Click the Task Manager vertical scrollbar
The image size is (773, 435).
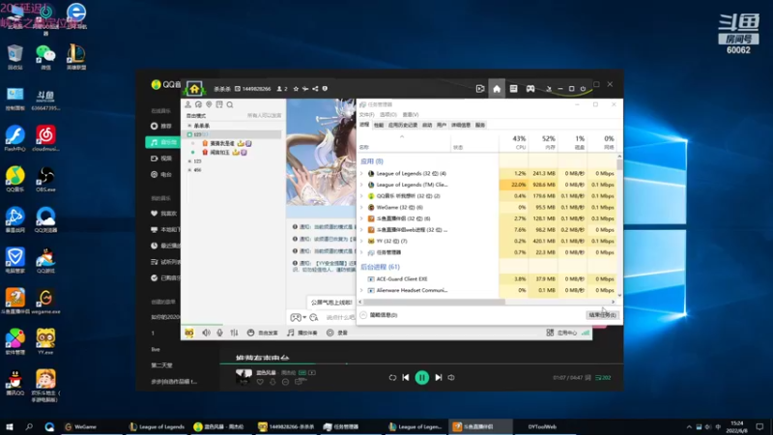pyautogui.click(x=619, y=163)
